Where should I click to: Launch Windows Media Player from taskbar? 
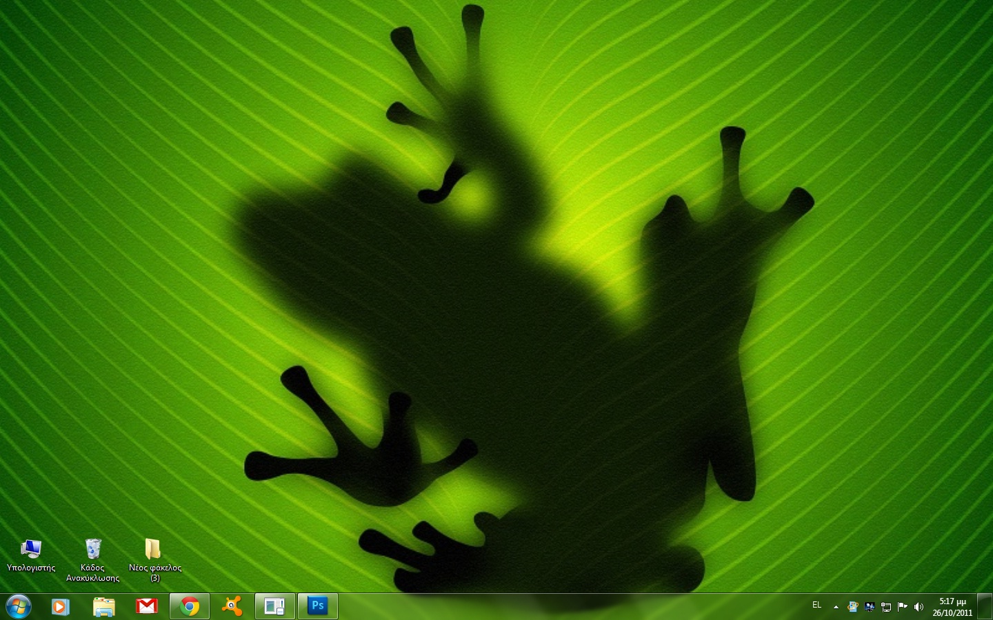tap(61, 606)
